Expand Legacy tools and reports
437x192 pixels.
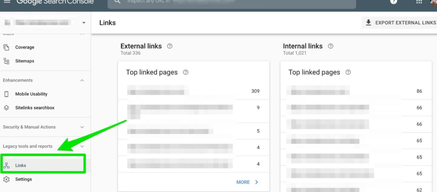82,146
